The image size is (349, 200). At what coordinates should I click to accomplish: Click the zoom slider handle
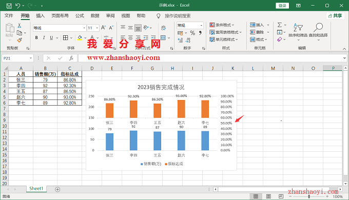click(309, 196)
